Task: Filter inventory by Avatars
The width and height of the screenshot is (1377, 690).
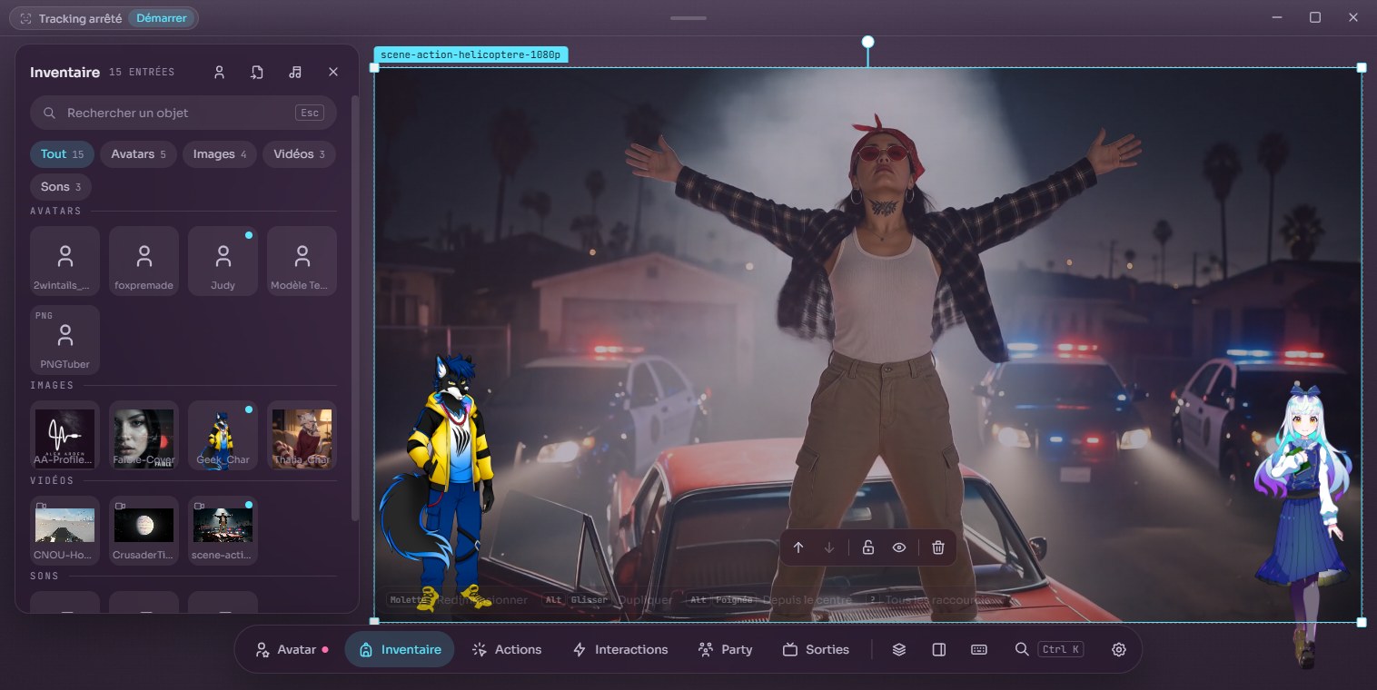Action: click(138, 154)
